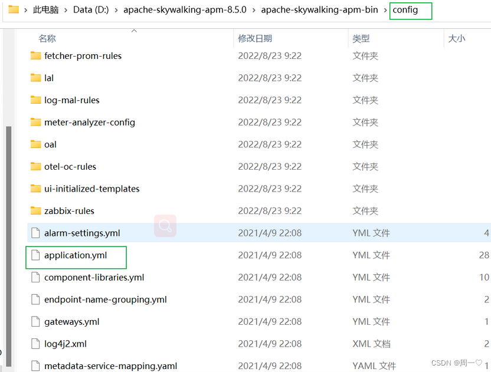
Task: Click the otel-oc-rules folder icon
Action: coord(35,166)
